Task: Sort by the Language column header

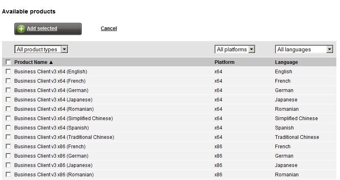Action: click(286, 62)
